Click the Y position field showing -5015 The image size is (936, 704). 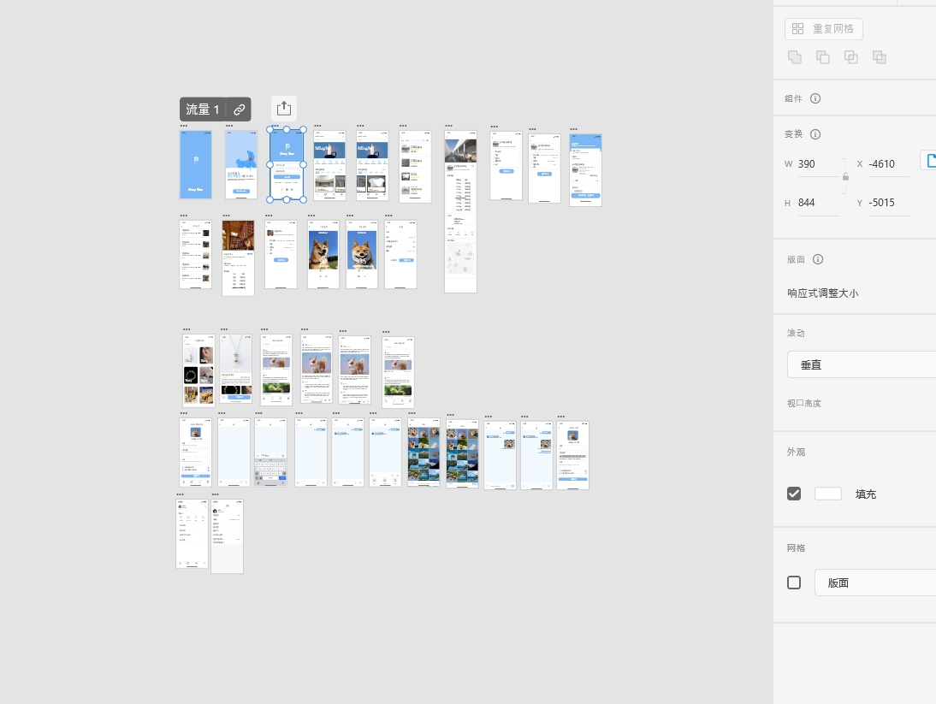(x=888, y=203)
